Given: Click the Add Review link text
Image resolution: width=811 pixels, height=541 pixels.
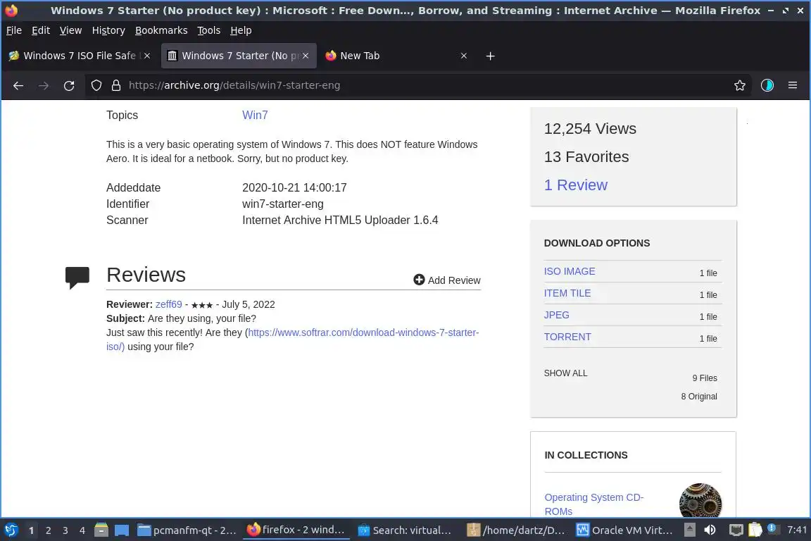Looking at the screenshot, I should point(454,280).
